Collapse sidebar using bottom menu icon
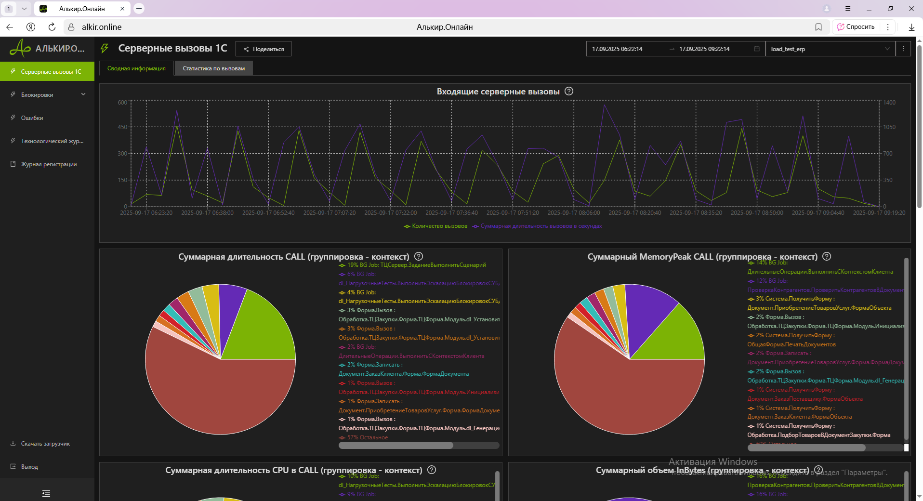 coord(46,493)
